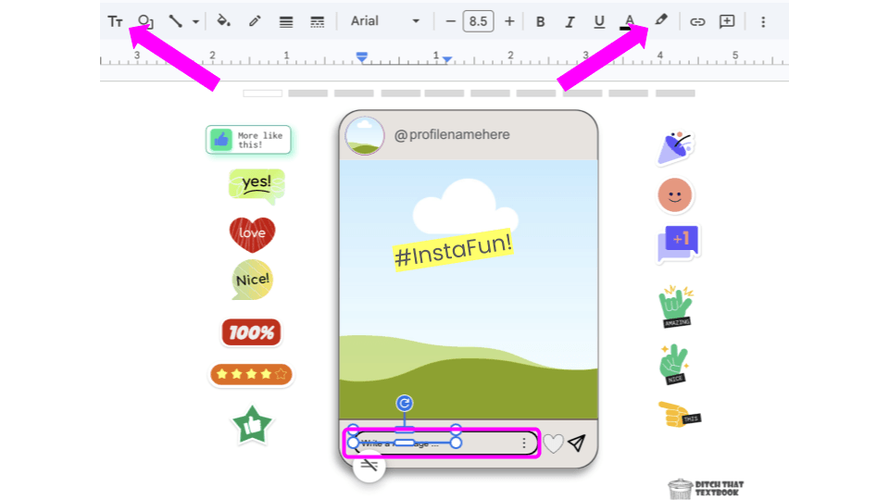Toggle underline formatting

point(599,21)
